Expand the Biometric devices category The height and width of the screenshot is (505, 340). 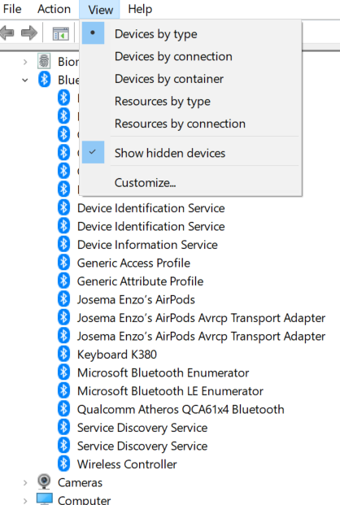(25, 62)
